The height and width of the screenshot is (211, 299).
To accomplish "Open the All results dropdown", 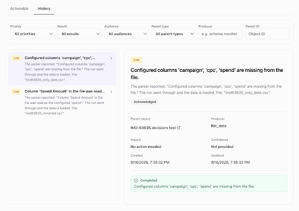I will pos(79,34).
